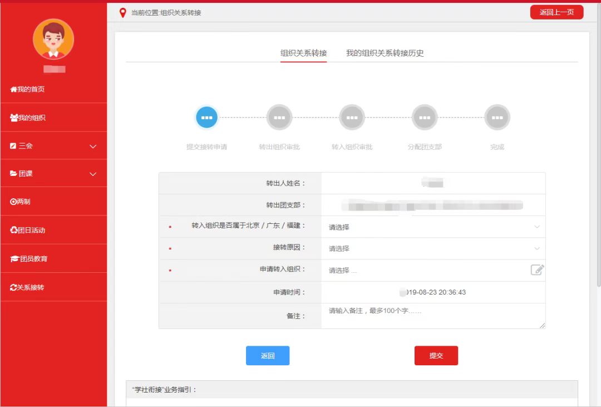Click the 提交接转申请 step circle
This screenshot has height=407, width=601.
206,117
